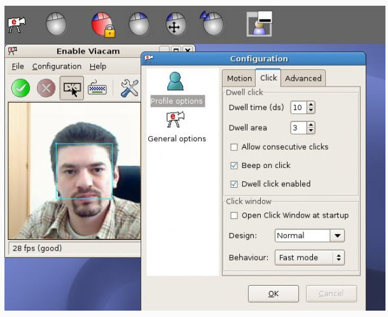Image resolution: width=388 pixels, height=317 pixels.
Task: Select Profile options in the sidebar
Action: 176,101
